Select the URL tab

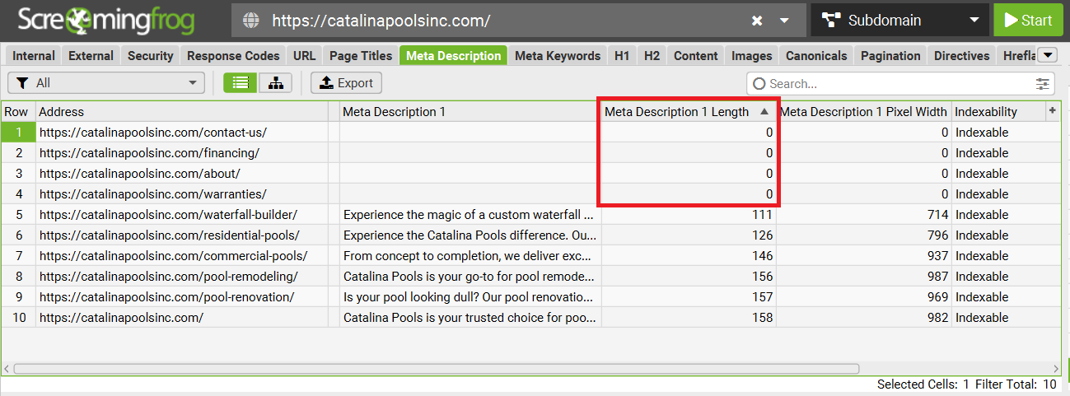pos(304,56)
